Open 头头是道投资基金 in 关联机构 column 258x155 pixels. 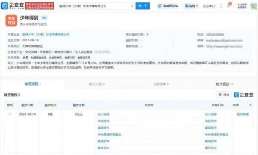point(217,134)
